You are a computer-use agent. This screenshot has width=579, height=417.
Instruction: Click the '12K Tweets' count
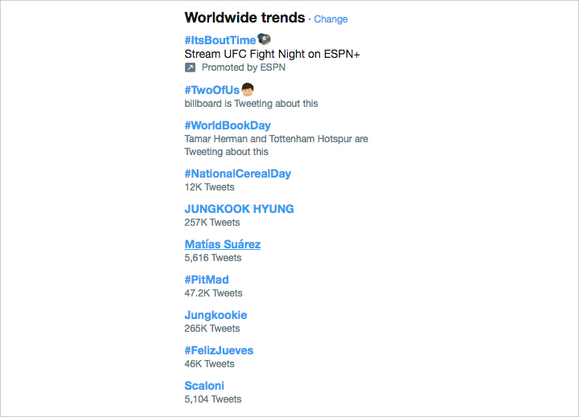click(x=209, y=187)
